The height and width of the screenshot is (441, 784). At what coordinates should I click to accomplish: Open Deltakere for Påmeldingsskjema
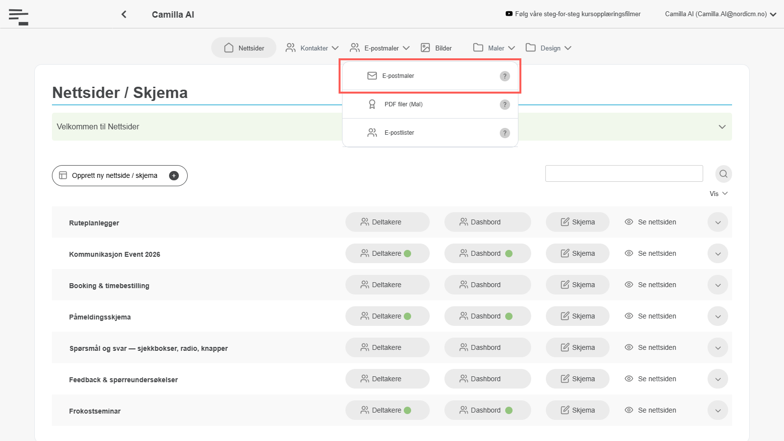point(387,316)
